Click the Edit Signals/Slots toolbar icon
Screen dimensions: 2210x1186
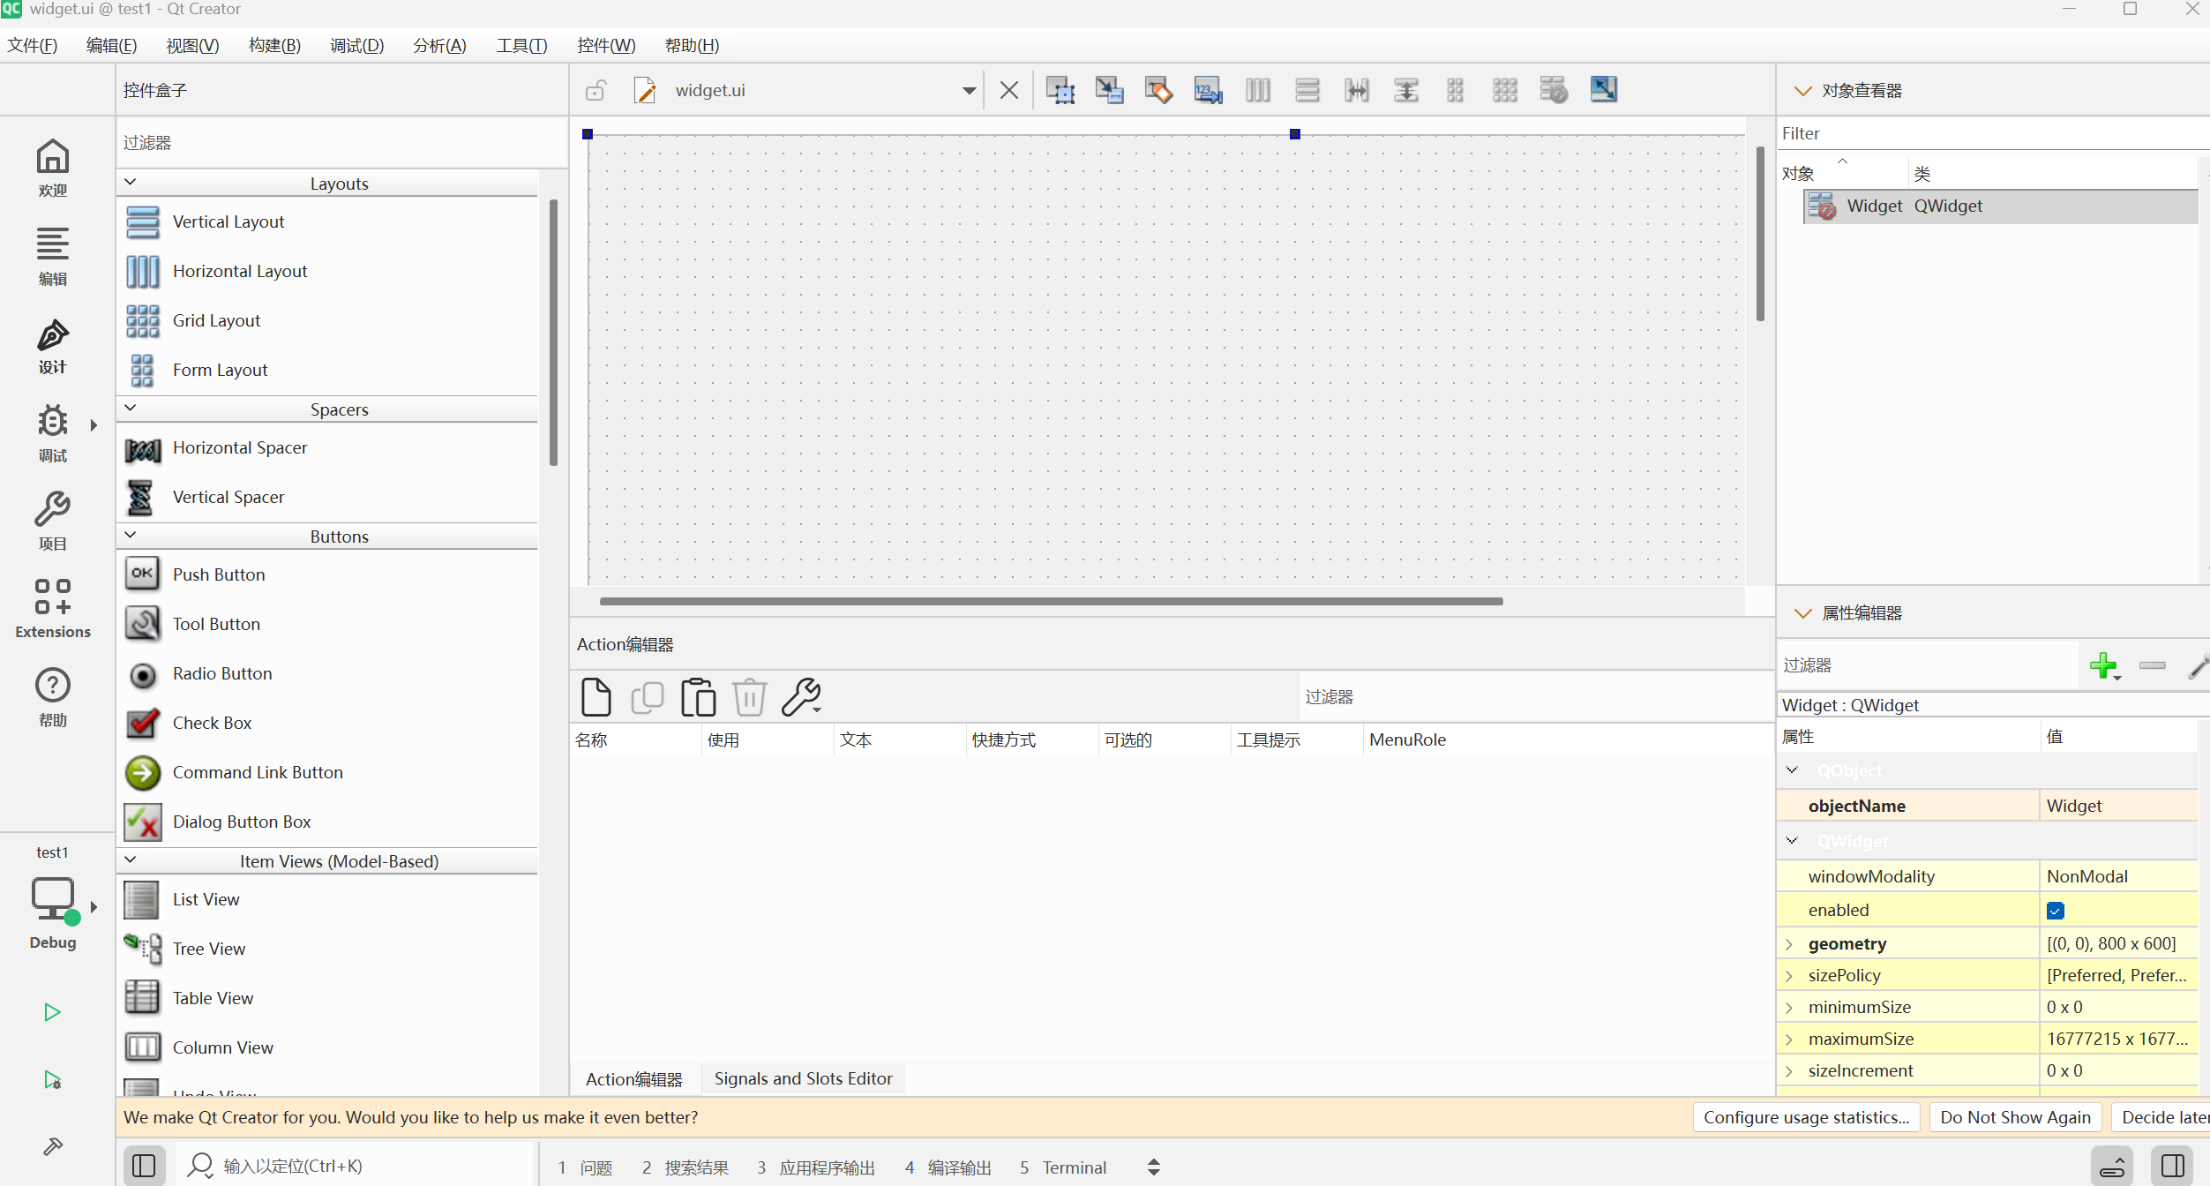click(1109, 90)
